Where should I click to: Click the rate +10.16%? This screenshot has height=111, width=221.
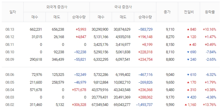[x=209, y=29]
